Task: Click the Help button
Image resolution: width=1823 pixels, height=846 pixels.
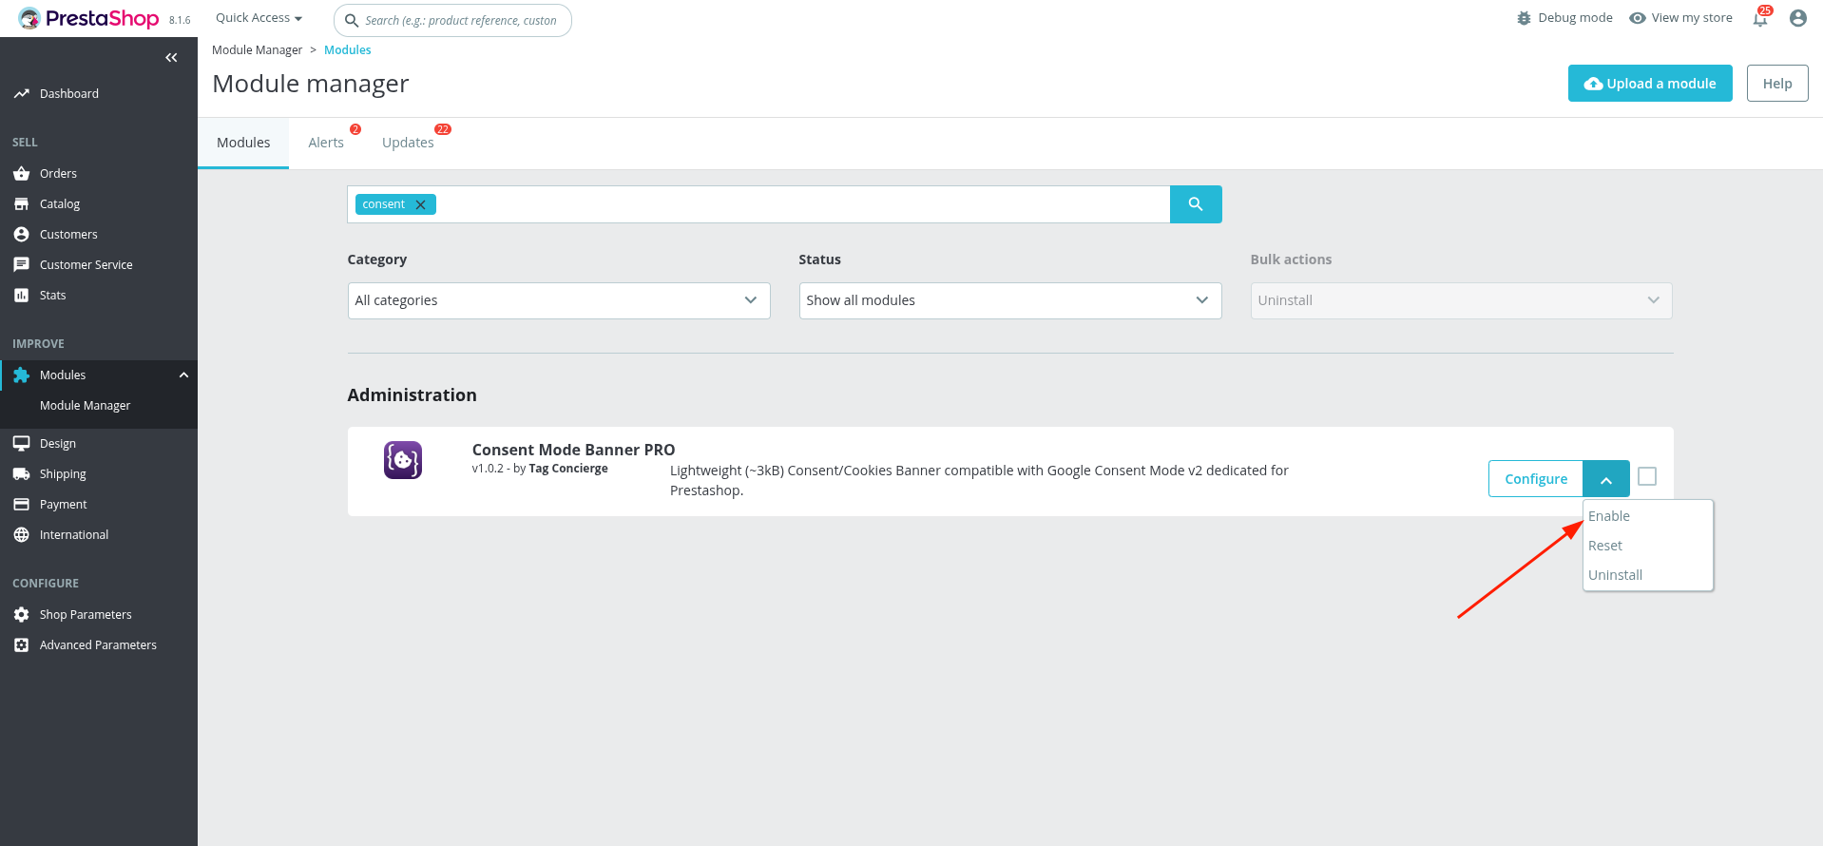Action: coord(1777,84)
